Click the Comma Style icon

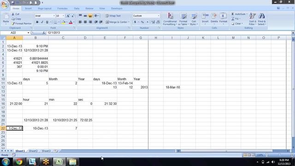tap(147, 22)
